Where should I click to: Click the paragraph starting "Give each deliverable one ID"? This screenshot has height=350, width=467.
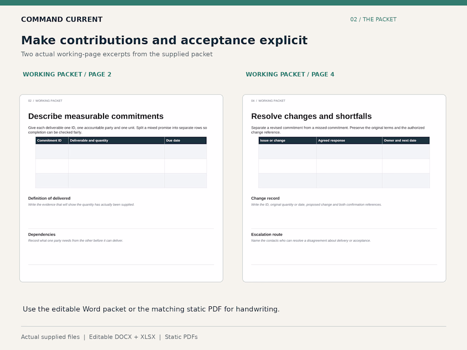[x=118, y=130]
